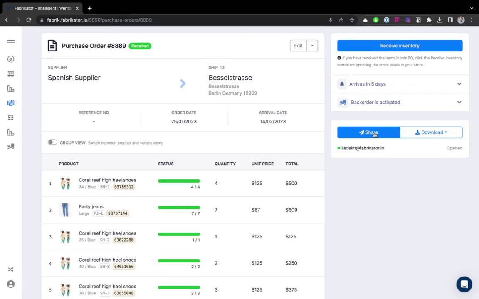Image resolution: width=479 pixels, height=299 pixels.
Task: Click the Share button
Action: click(x=368, y=132)
